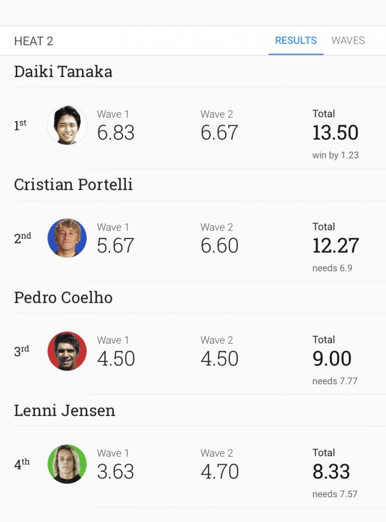The width and height of the screenshot is (386, 522).
Task: Click the 8.33 total score
Action: point(331,472)
